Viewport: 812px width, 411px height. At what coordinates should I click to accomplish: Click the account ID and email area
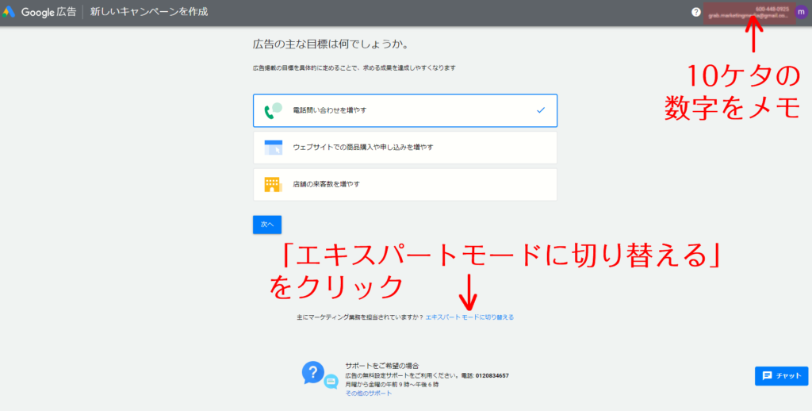[749, 13]
